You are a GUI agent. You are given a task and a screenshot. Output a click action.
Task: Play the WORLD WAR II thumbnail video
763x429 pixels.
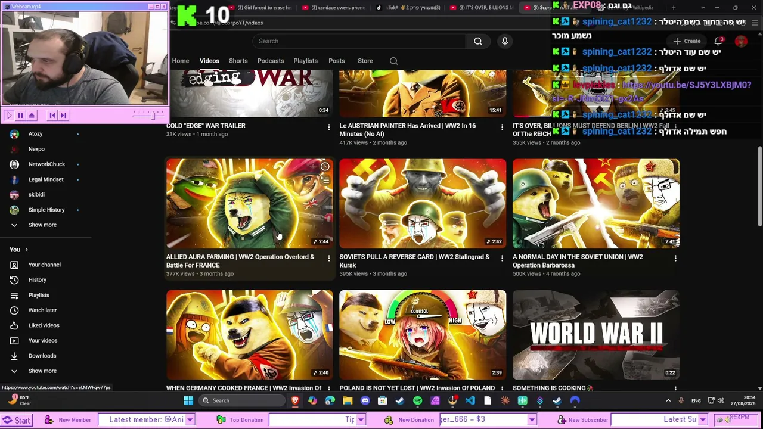596,334
